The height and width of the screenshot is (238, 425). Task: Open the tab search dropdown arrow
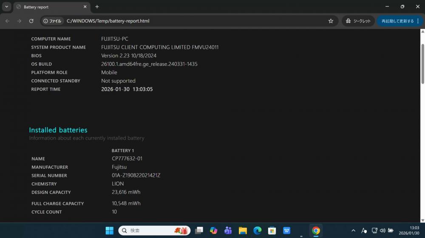point(6,7)
